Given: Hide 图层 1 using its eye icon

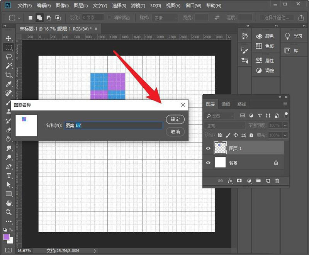Looking at the screenshot, I should [209, 148].
